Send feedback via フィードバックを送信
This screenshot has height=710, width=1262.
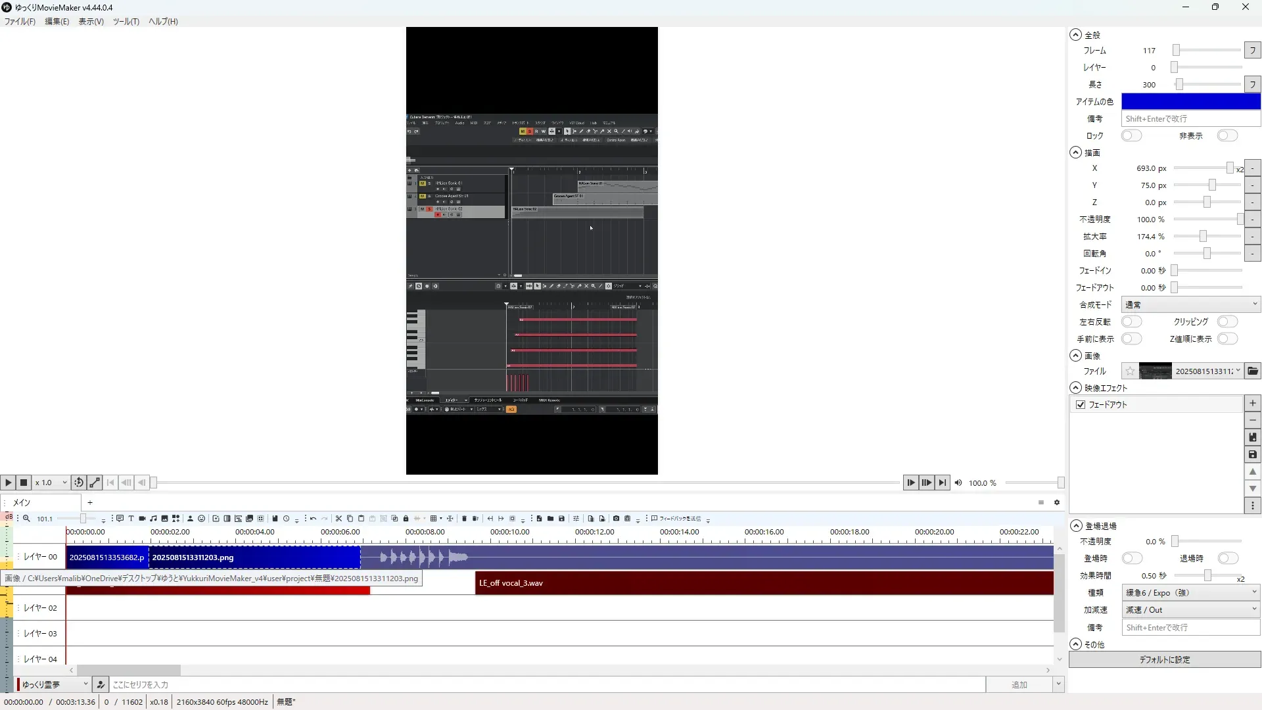pos(676,519)
